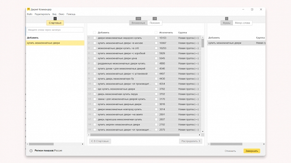Click the left arrow of the right panel scrollbar

(x=209, y=144)
